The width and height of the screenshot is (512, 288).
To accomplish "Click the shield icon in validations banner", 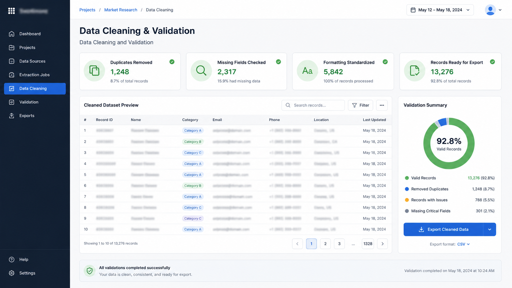I will 90,271.
